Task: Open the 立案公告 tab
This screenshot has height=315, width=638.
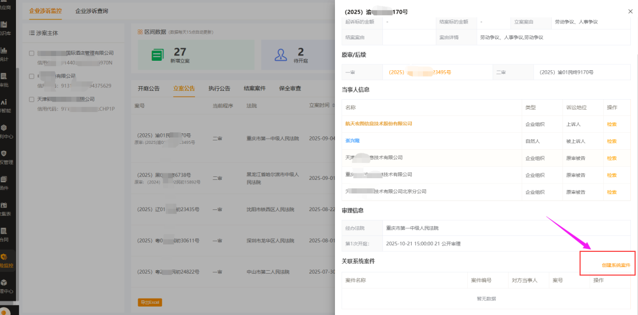Action: pos(184,88)
